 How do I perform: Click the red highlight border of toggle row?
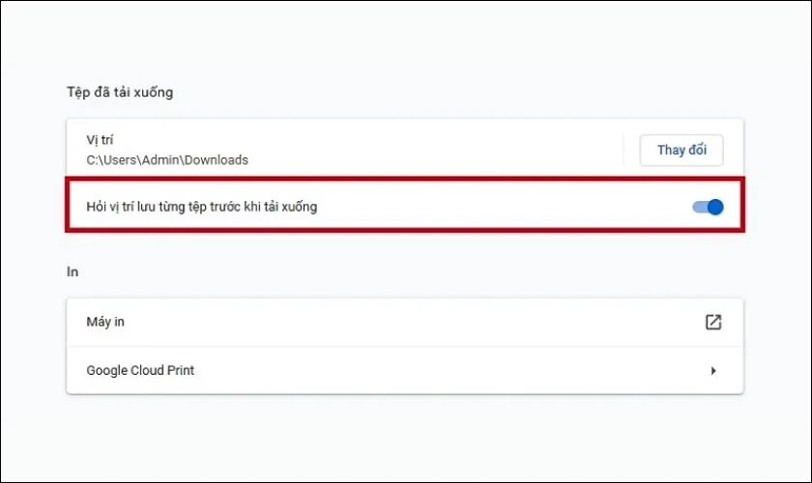(405, 180)
